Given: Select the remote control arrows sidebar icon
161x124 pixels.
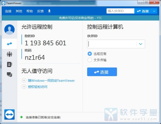Looking at the screenshot, I should coord(9,44).
